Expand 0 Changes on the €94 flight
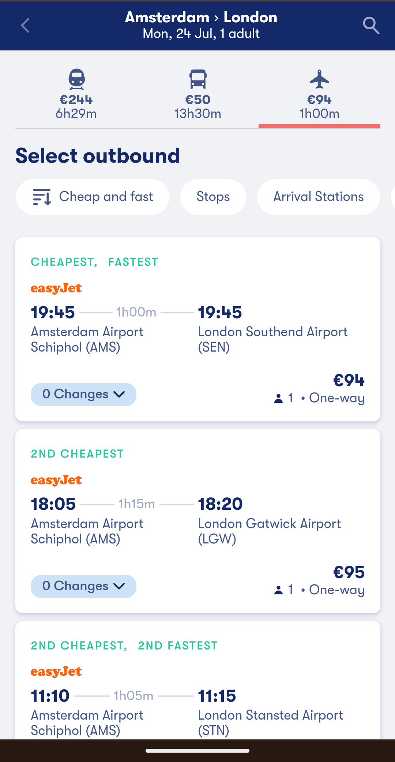Screen dimensions: 395x762 (x=83, y=394)
